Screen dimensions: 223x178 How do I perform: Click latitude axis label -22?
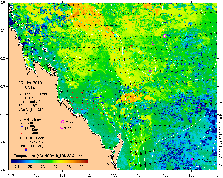(3, 58)
